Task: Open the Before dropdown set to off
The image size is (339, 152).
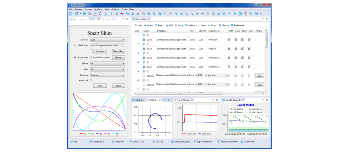Action: pyautogui.click(x=107, y=64)
